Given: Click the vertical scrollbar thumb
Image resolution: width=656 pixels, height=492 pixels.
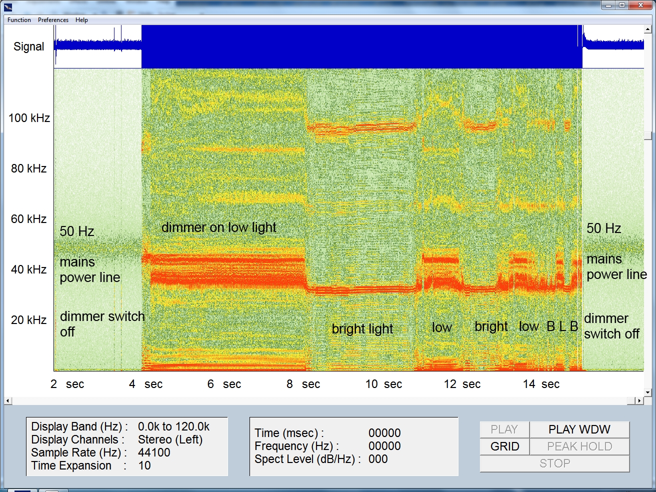Looking at the screenshot, I should [x=648, y=135].
